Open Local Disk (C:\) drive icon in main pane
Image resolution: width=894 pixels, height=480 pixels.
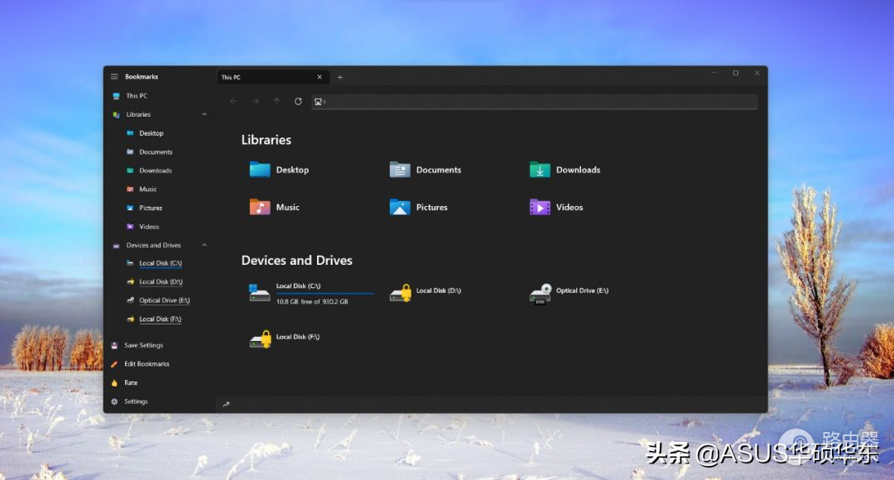point(259,292)
